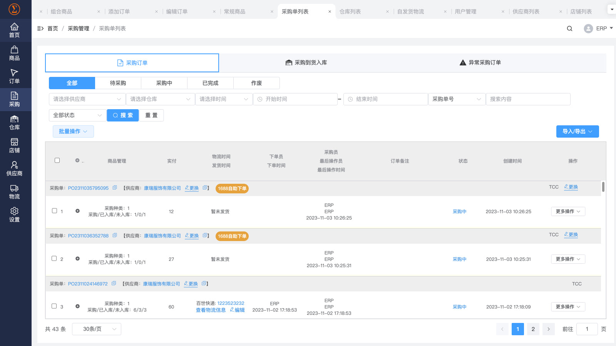Click 查看物流信息 link
616x346 pixels.
click(x=211, y=310)
